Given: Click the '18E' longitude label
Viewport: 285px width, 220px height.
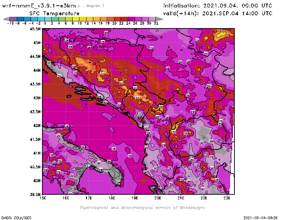Looking at the screenshot, I should [112, 198].
